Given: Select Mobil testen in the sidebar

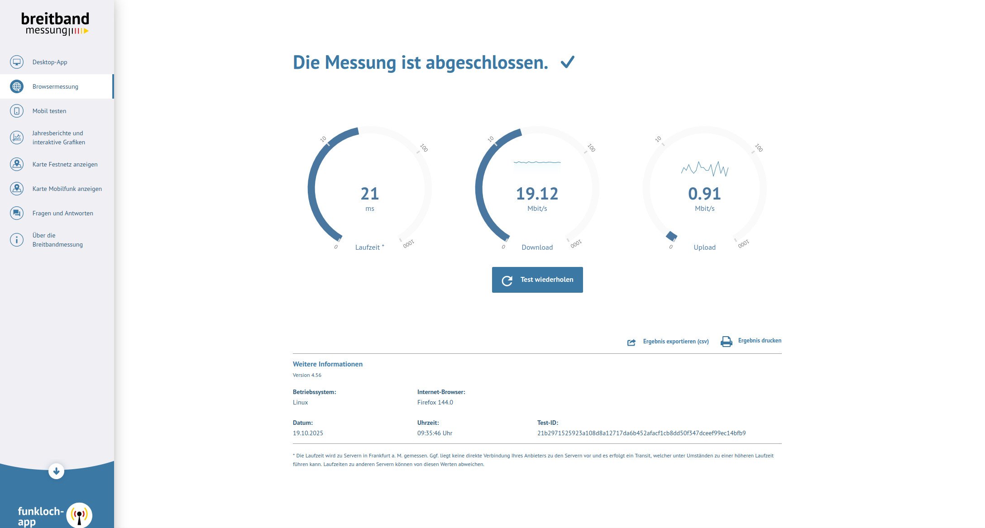Looking at the screenshot, I should pos(49,111).
